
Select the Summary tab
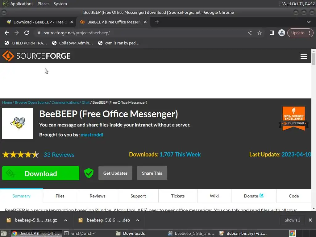click(21, 196)
